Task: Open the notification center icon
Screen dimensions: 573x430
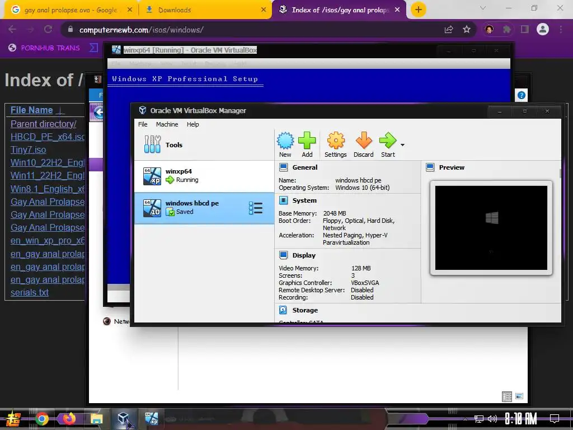Action: pyautogui.click(x=555, y=419)
